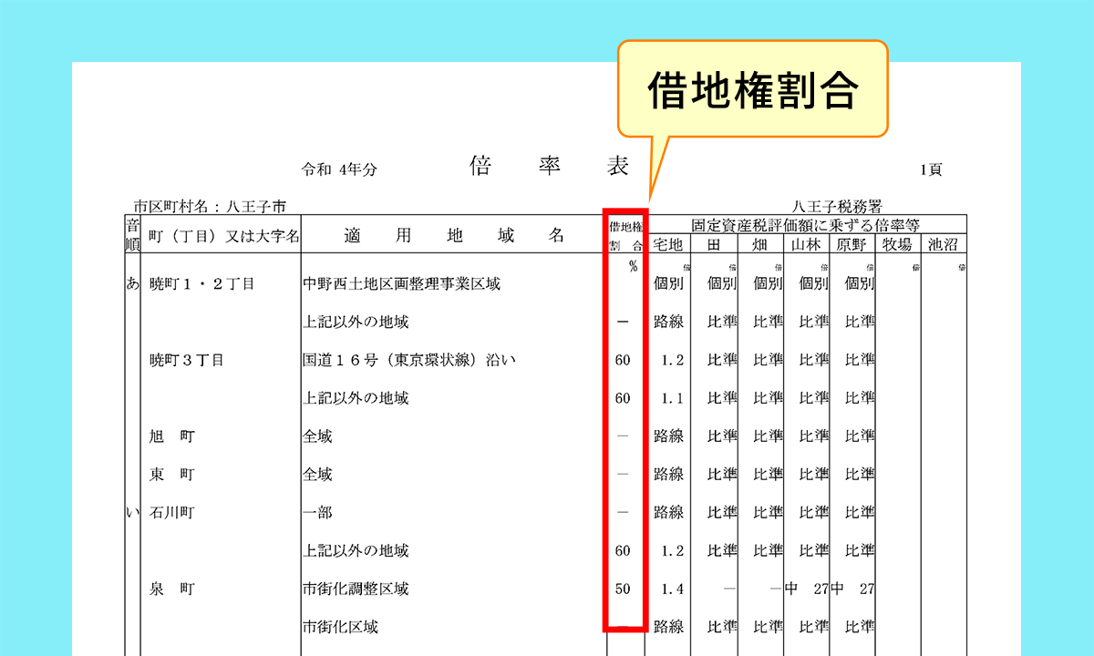Click 路線 in the 旭町 row
This screenshot has width=1094, height=656.
[668, 436]
